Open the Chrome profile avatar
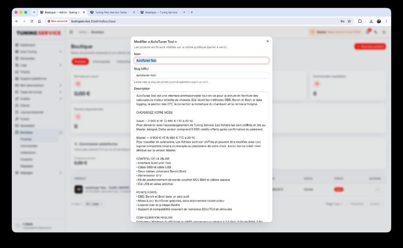 [x=379, y=21]
